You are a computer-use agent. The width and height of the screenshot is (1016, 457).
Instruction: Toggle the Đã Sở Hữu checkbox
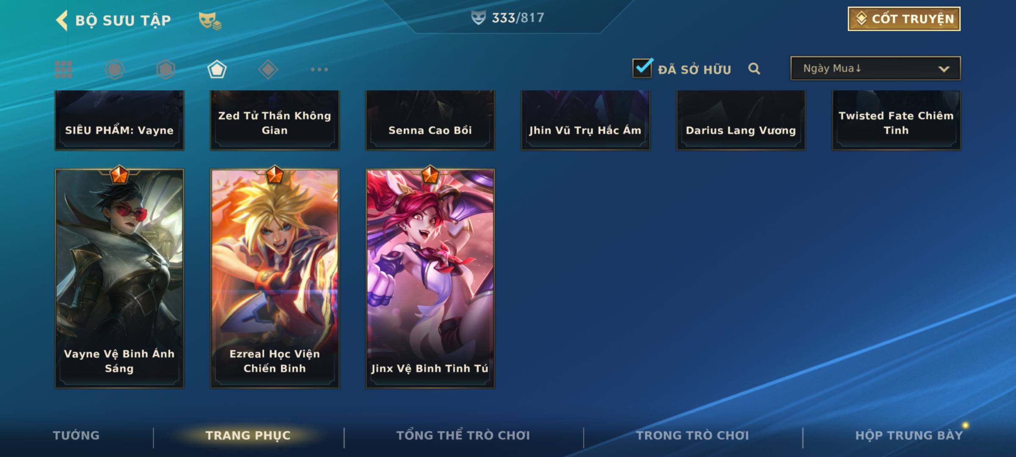tap(642, 68)
